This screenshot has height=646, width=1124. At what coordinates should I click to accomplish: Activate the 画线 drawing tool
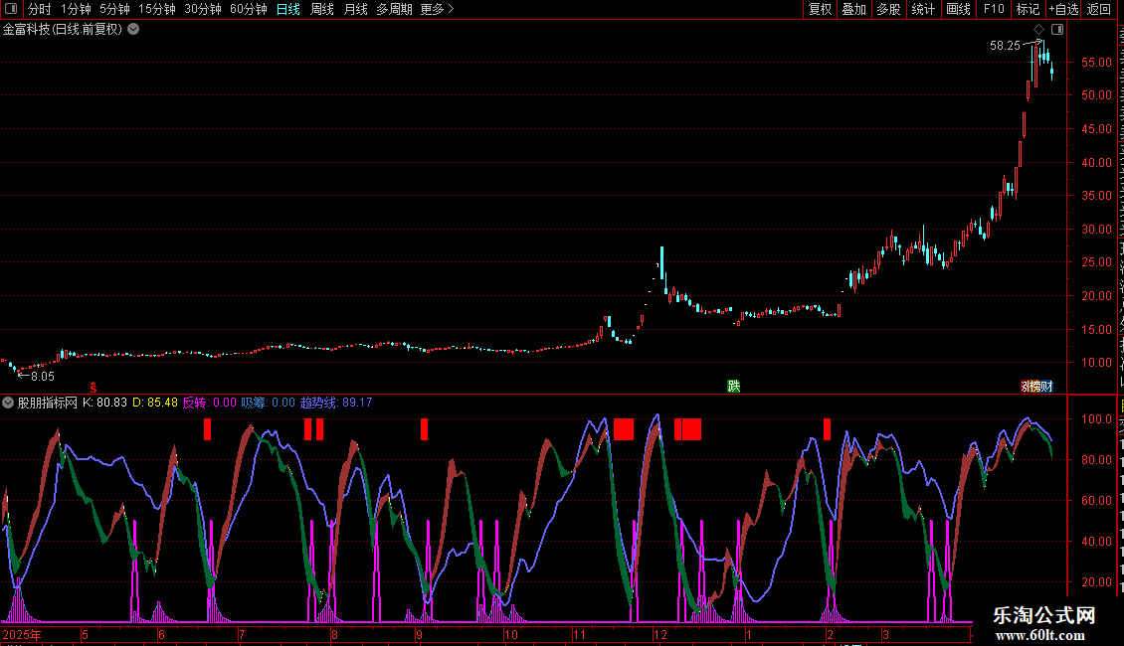959,9
